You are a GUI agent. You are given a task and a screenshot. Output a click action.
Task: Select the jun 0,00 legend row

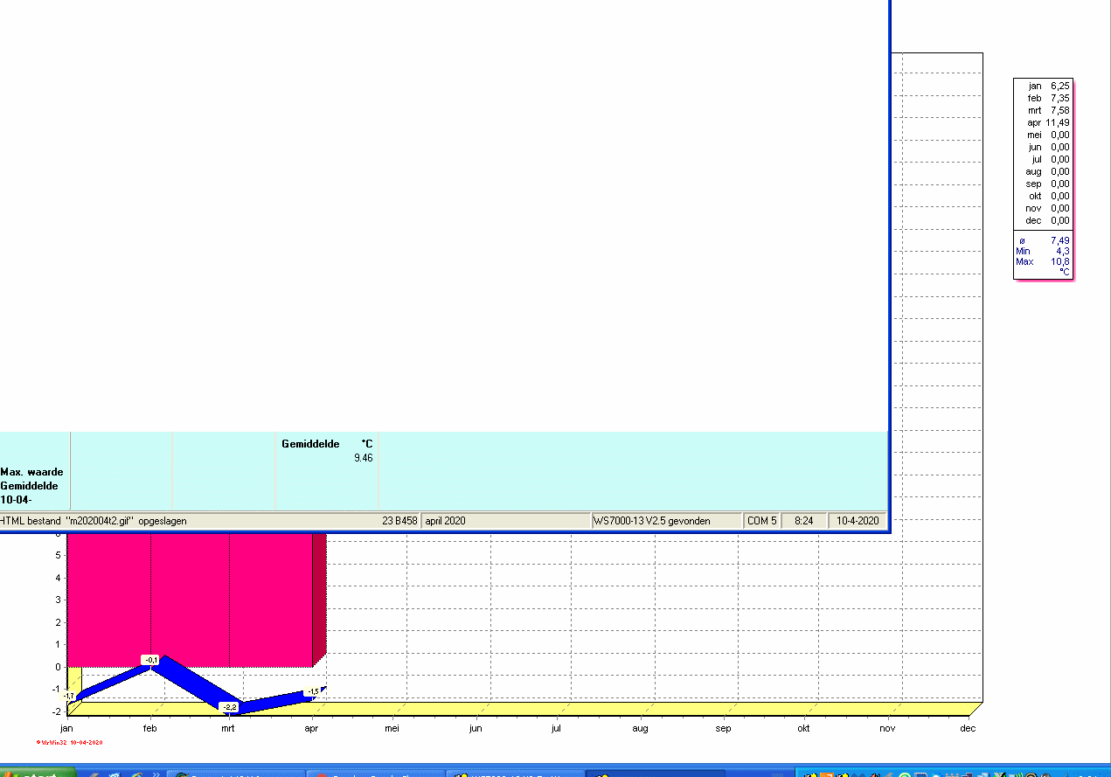[x=1048, y=147]
